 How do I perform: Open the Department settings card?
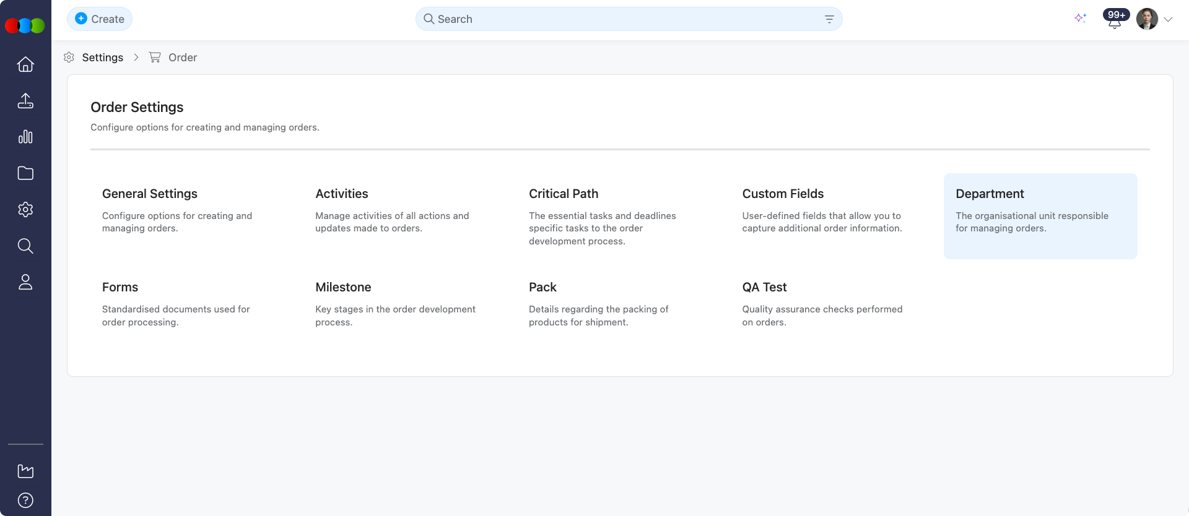coord(1040,216)
